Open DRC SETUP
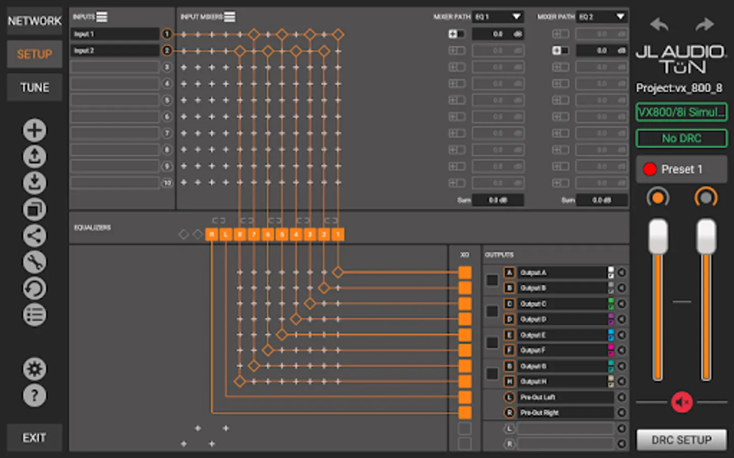The width and height of the screenshot is (734, 458). [x=682, y=440]
